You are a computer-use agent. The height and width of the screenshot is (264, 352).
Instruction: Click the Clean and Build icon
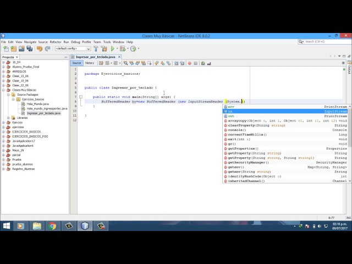(x=104, y=49)
